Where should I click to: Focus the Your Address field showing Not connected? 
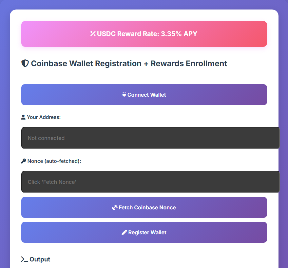coord(150,138)
